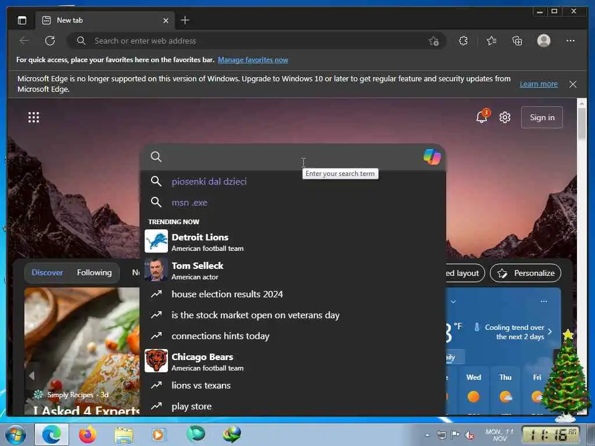Viewport: 595px width, 446px height.
Task: Add this page to favorites star icon
Action: coord(433,41)
